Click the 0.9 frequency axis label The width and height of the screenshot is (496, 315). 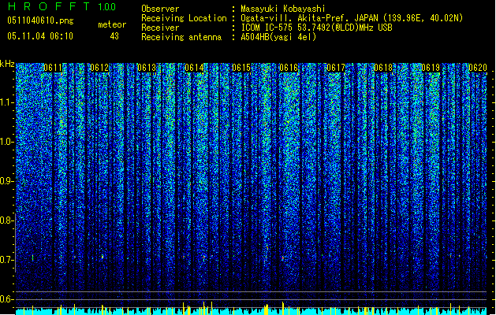(x=6, y=181)
